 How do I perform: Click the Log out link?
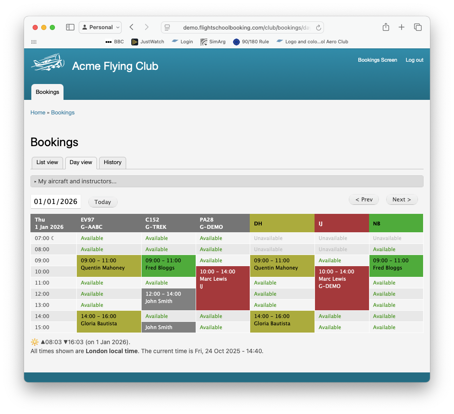coord(414,60)
